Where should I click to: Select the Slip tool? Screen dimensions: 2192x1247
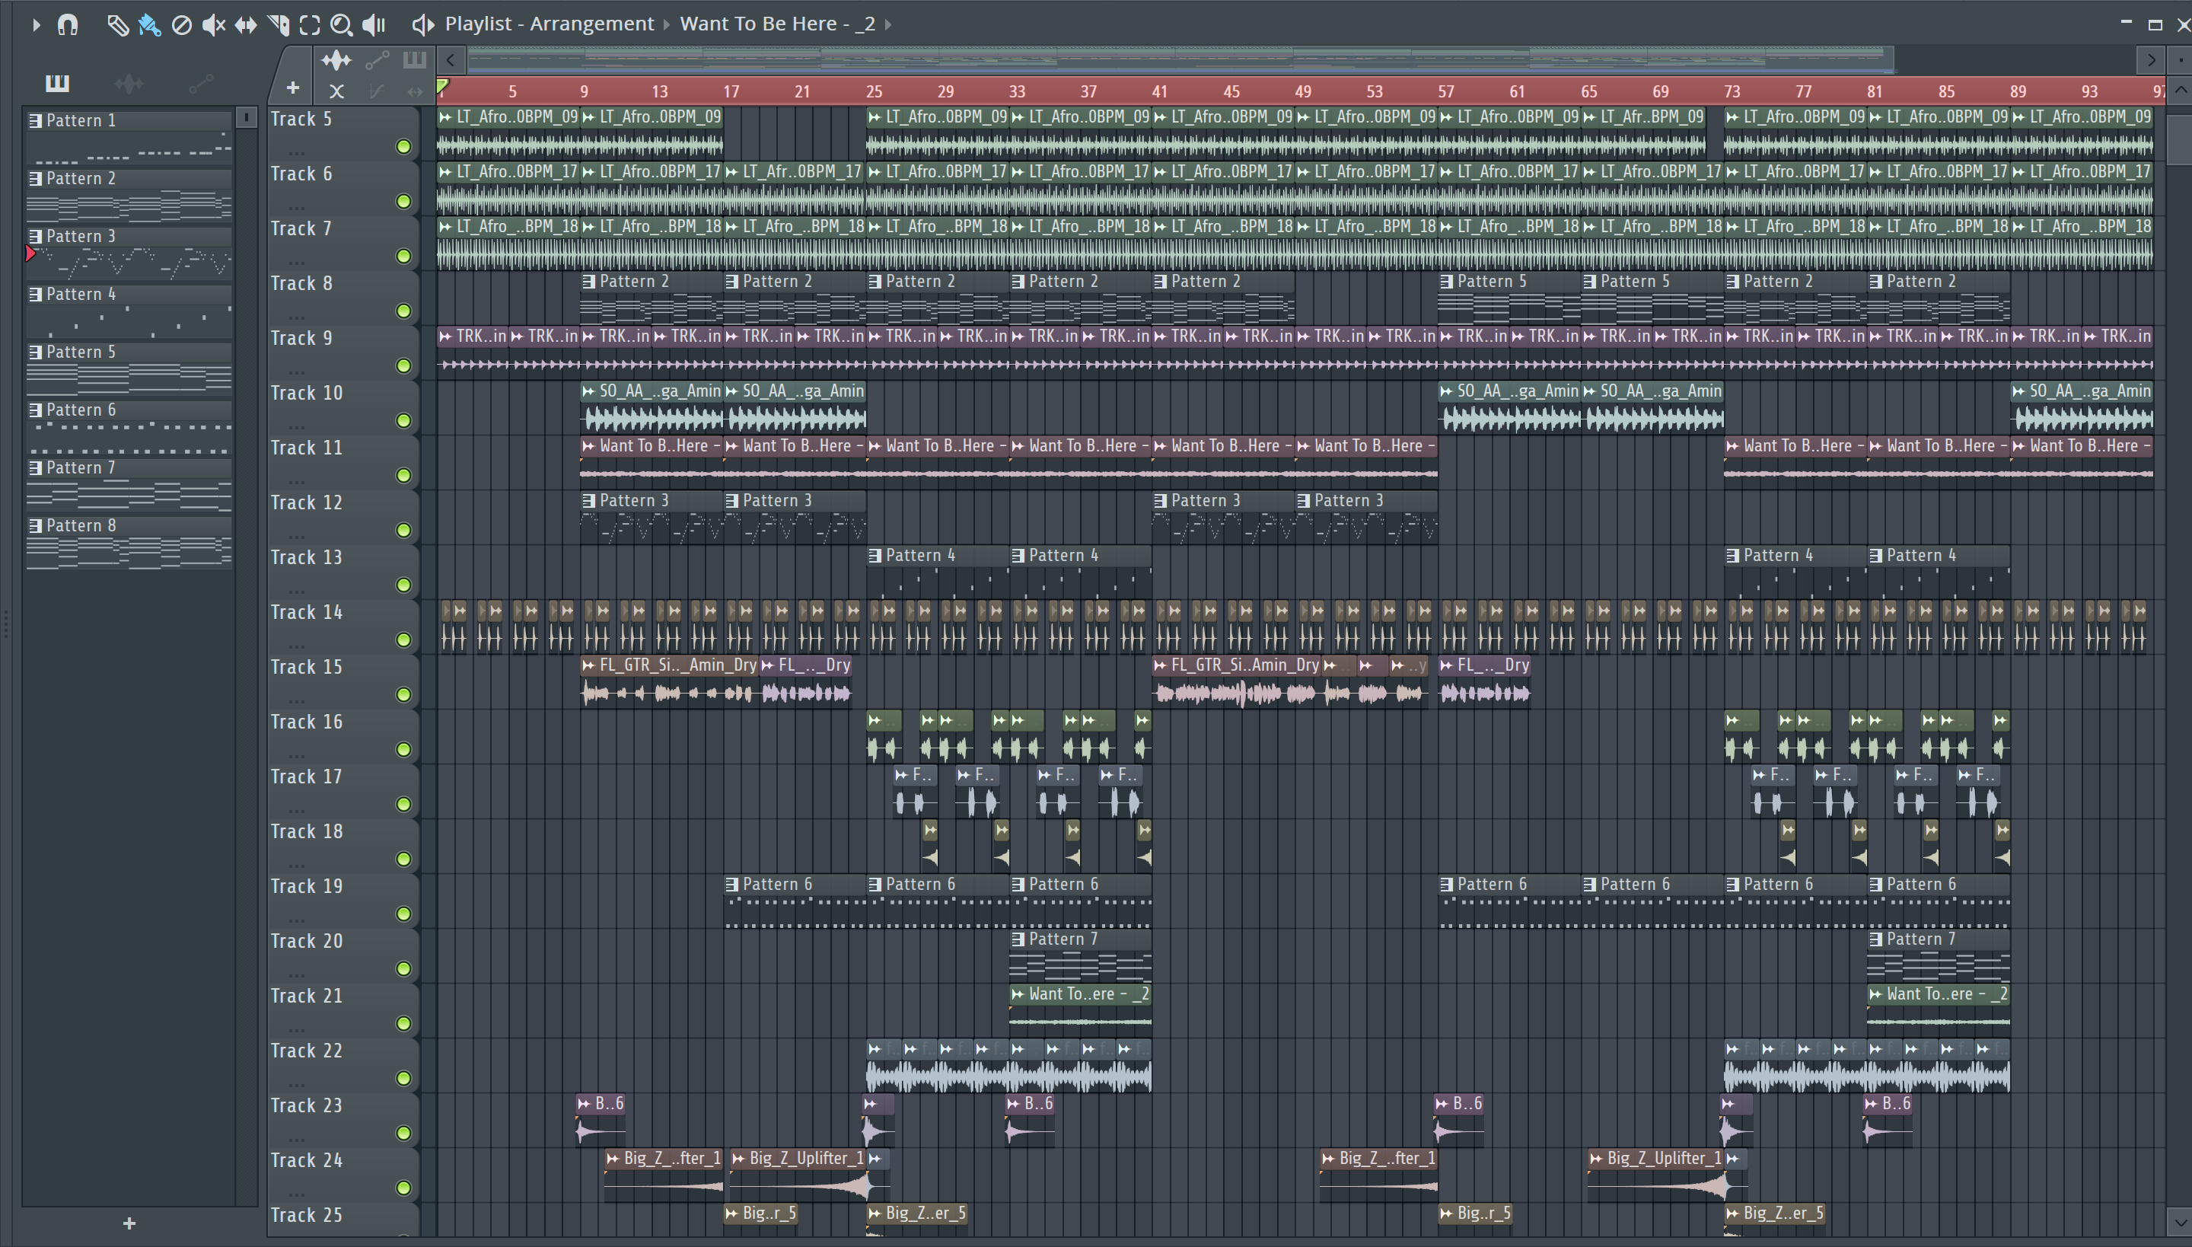246,25
